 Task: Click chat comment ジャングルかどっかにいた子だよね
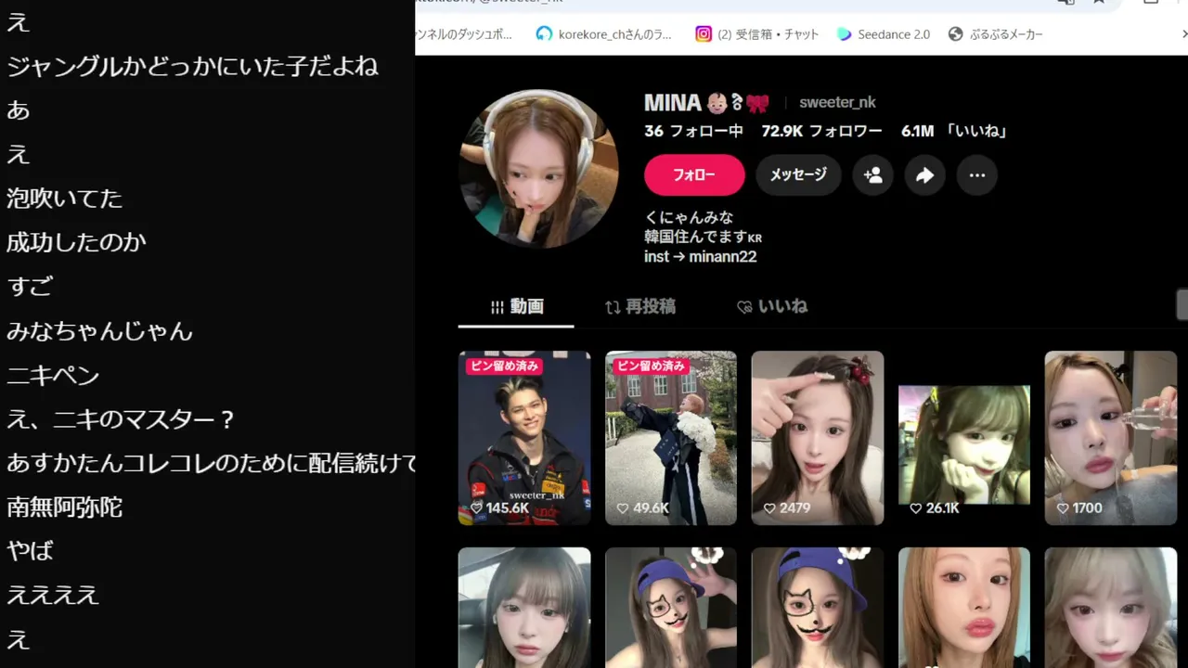pos(192,66)
